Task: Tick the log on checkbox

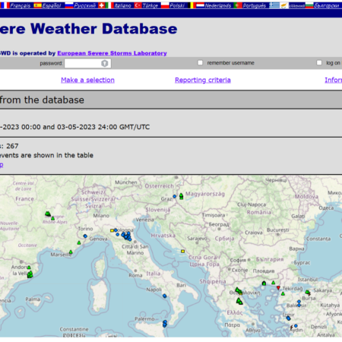Action: coord(319,62)
